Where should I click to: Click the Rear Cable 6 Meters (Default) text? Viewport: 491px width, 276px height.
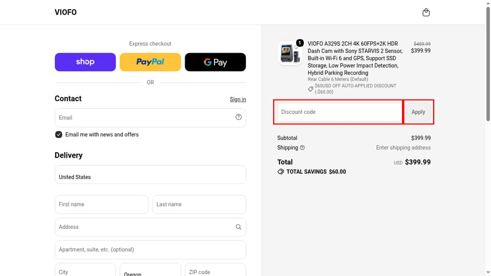338,79
